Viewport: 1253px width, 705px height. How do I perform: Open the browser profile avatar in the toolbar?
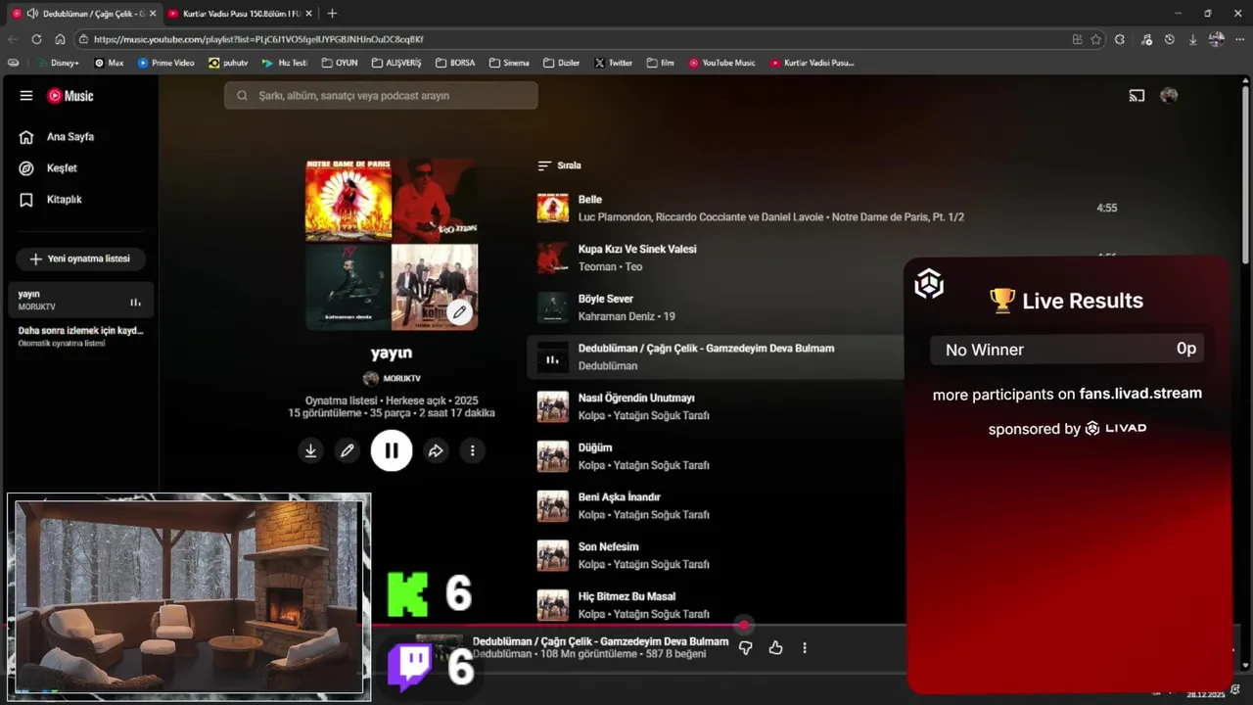click(1217, 39)
